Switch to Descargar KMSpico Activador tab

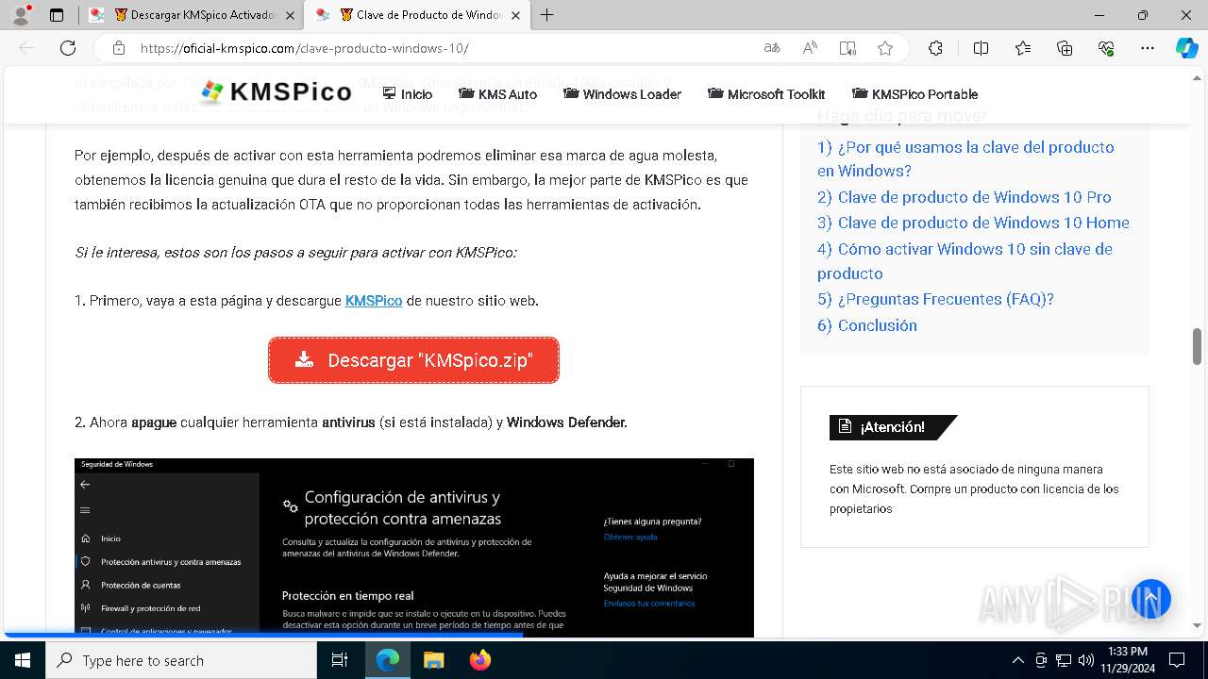point(193,15)
